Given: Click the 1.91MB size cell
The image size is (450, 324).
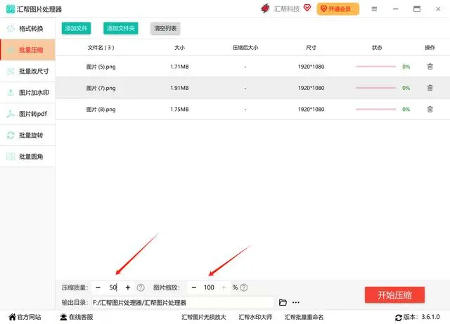Looking at the screenshot, I should (180, 88).
